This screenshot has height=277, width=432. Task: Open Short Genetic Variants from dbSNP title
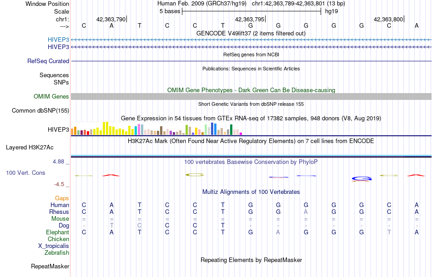point(251,104)
